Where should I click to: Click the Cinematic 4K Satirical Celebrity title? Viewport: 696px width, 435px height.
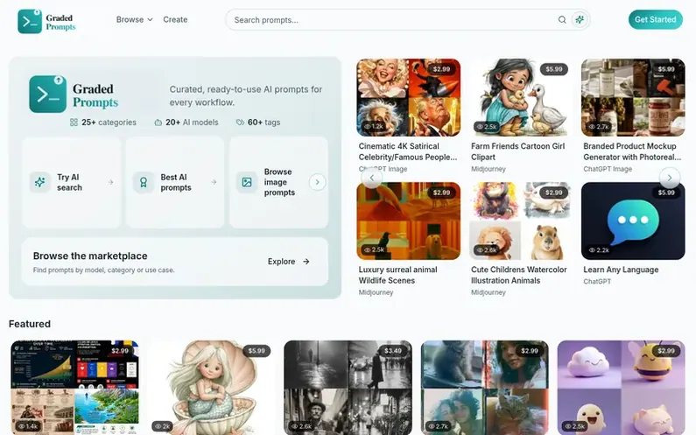407,151
